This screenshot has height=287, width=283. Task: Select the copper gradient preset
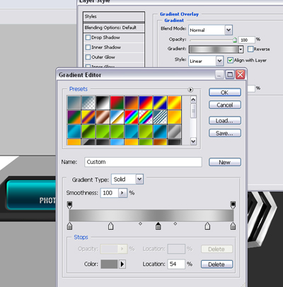(x=103, y=117)
